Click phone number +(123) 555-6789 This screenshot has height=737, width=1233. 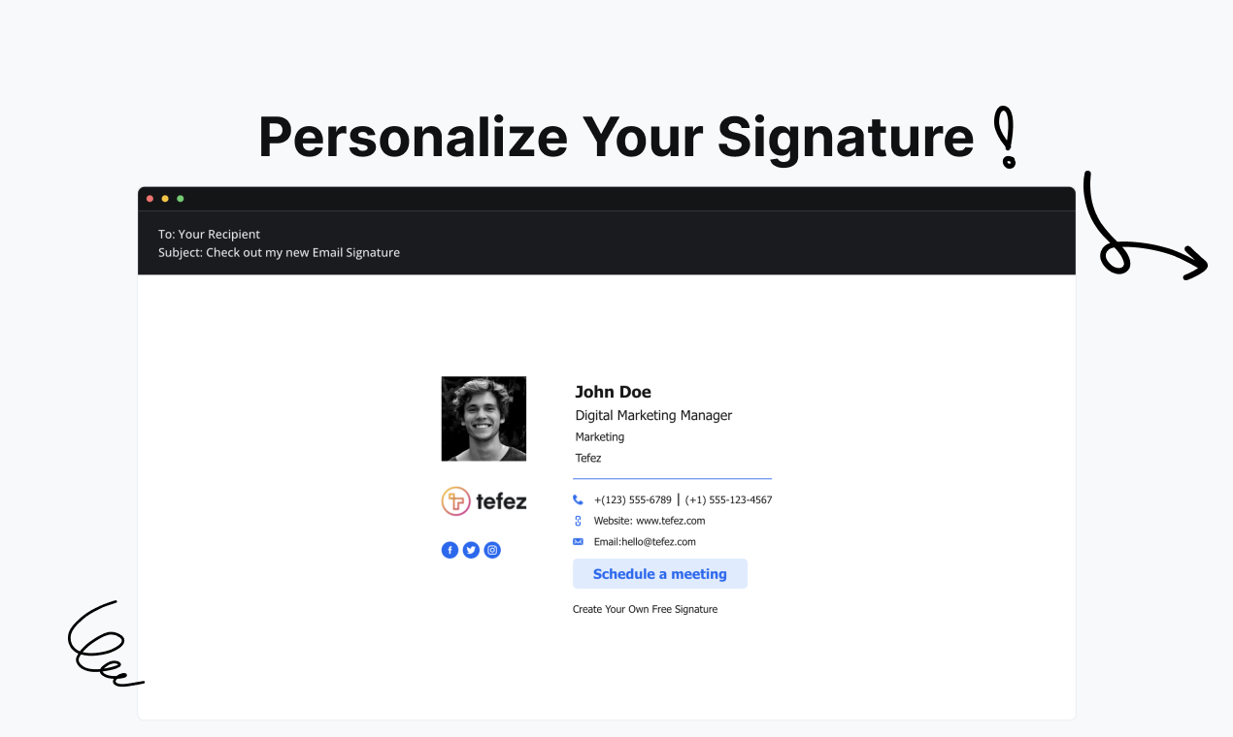click(633, 500)
